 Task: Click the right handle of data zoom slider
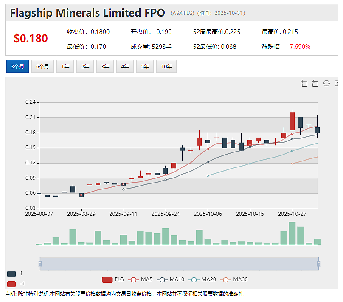pyautogui.click(x=318, y=264)
